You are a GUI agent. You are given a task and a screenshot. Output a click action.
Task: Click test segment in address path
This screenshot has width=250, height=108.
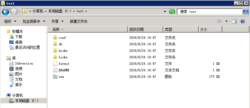(x=80, y=11)
